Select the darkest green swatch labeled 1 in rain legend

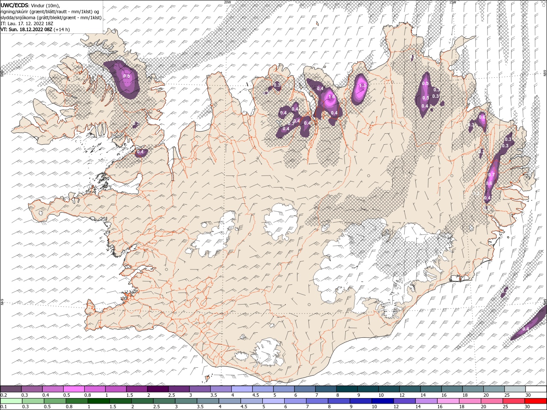[98, 401]
